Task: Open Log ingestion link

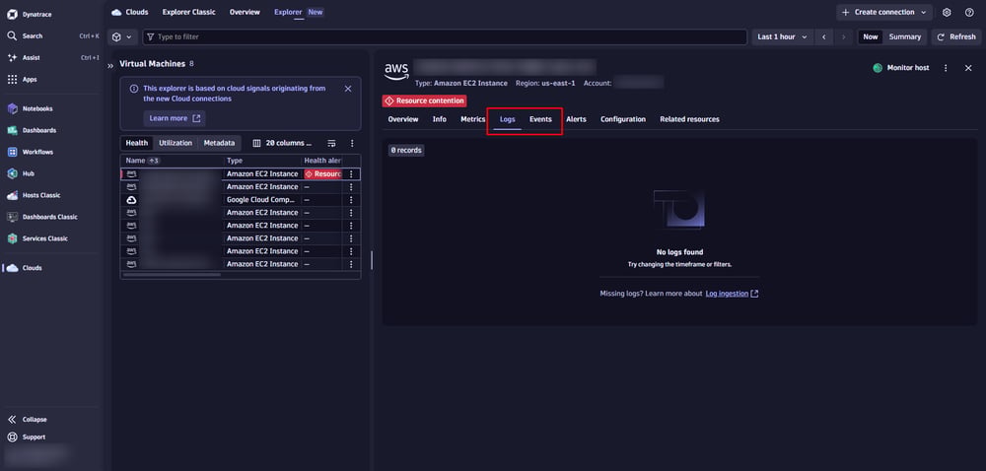Action: (x=732, y=294)
